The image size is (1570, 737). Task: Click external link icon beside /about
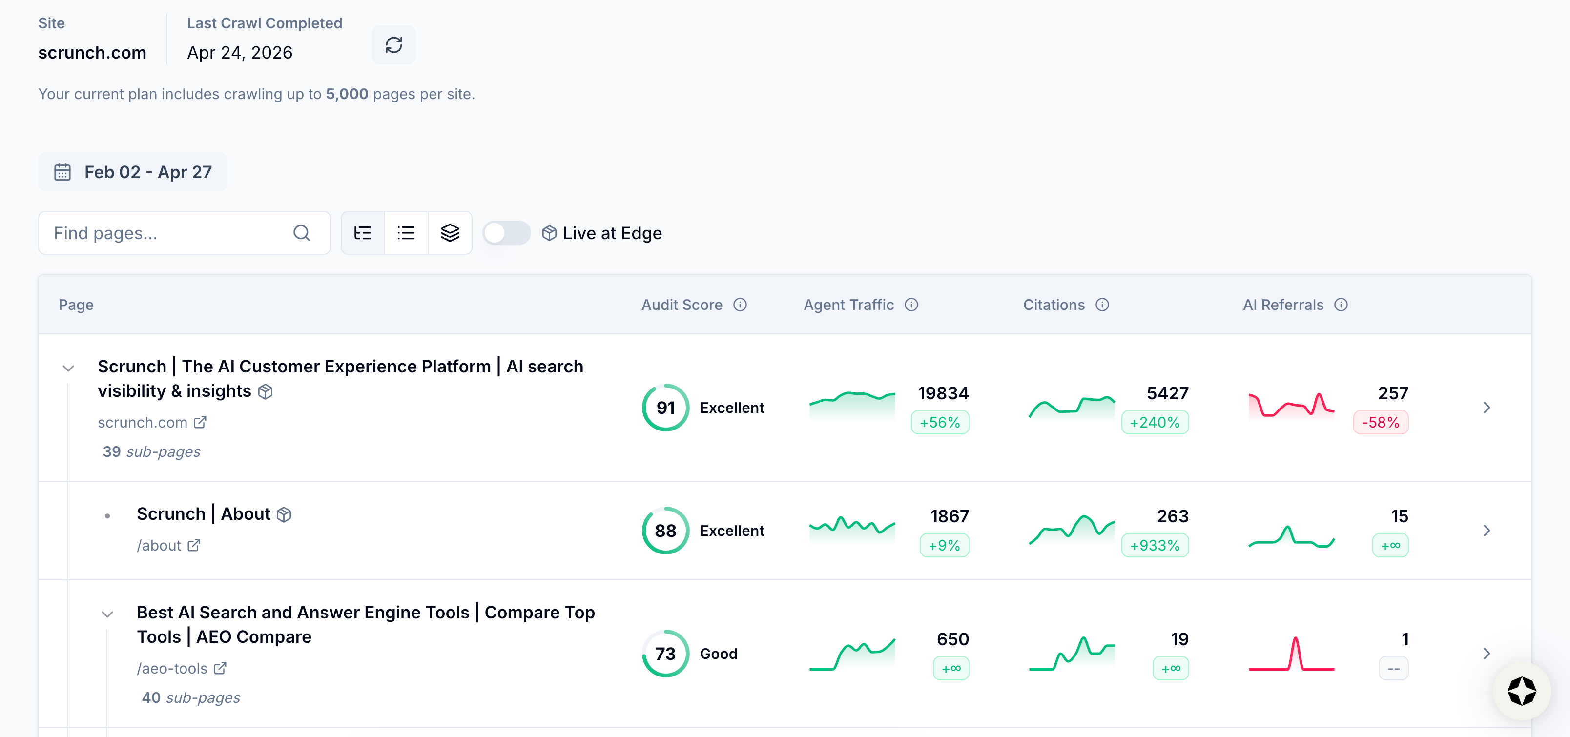(194, 545)
